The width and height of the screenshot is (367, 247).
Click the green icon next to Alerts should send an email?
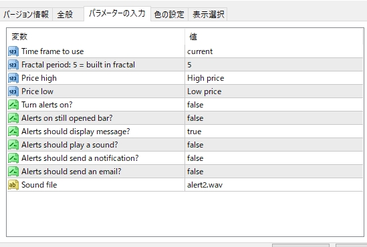[x=13, y=172]
